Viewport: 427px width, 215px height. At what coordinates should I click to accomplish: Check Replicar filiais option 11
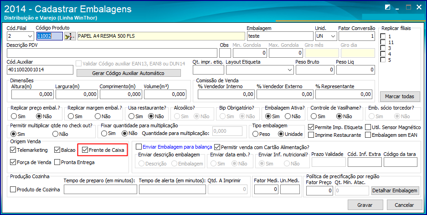tap(383, 42)
